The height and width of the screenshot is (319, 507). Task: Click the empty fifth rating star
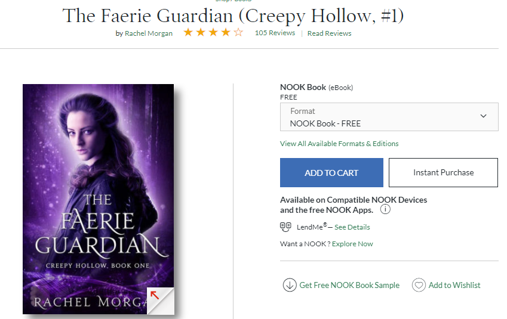(x=238, y=32)
